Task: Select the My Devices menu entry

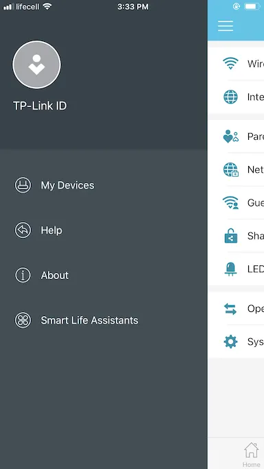Action: (x=67, y=185)
